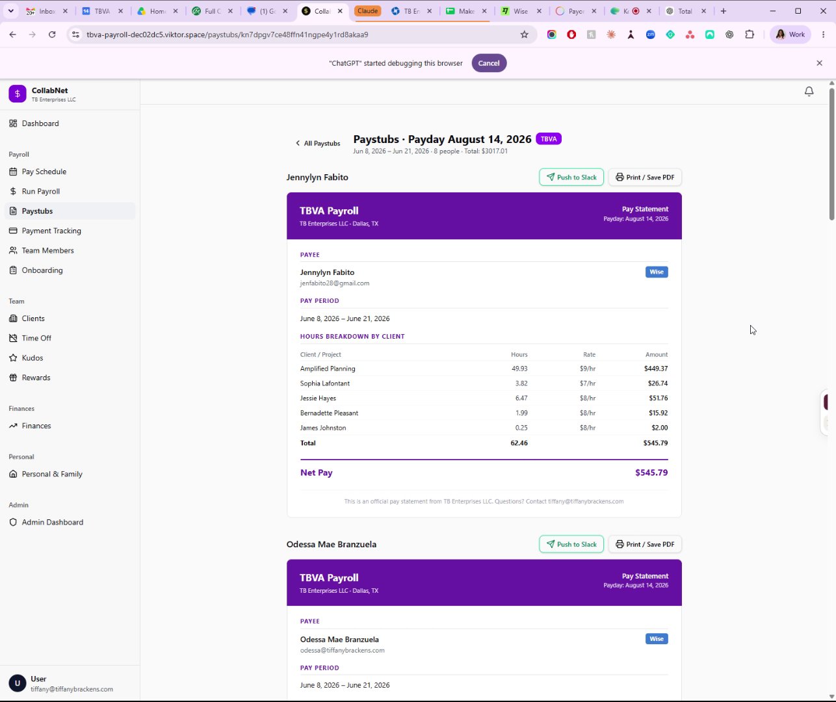Screen dimensions: 836x702
Task: Push Odessa Mae Branzuela's paystub to Slack
Action: [x=571, y=544]
